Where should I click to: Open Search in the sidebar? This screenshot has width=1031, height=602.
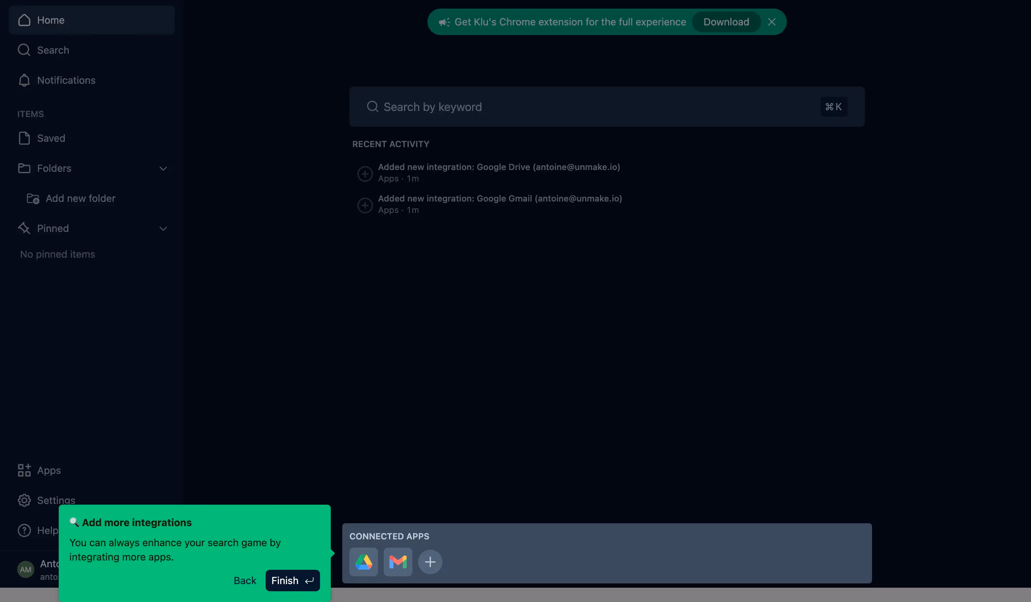(x=53, y=50)
